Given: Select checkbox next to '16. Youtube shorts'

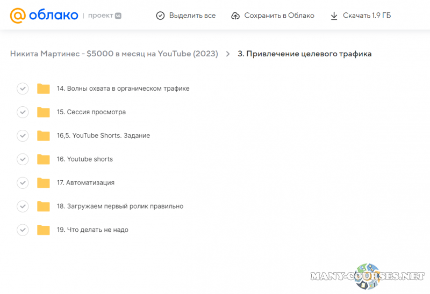Looking at the screenshot, I should (x=23, y=159).
